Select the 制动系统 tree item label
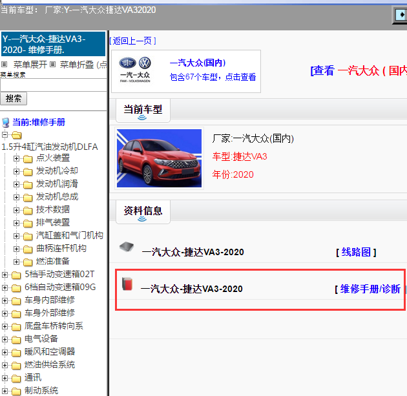The height and width of the screenshot is (396, 407). tap(41, 391)
